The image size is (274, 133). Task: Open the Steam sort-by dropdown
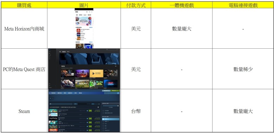pos(96,104)
